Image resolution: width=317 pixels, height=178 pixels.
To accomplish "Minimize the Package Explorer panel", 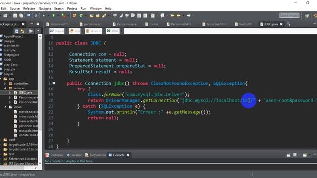I will tap(32, 24).
